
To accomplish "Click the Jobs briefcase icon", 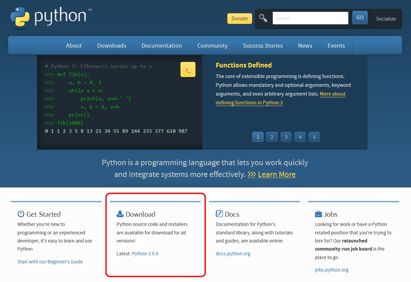I will tap(318, 214).
